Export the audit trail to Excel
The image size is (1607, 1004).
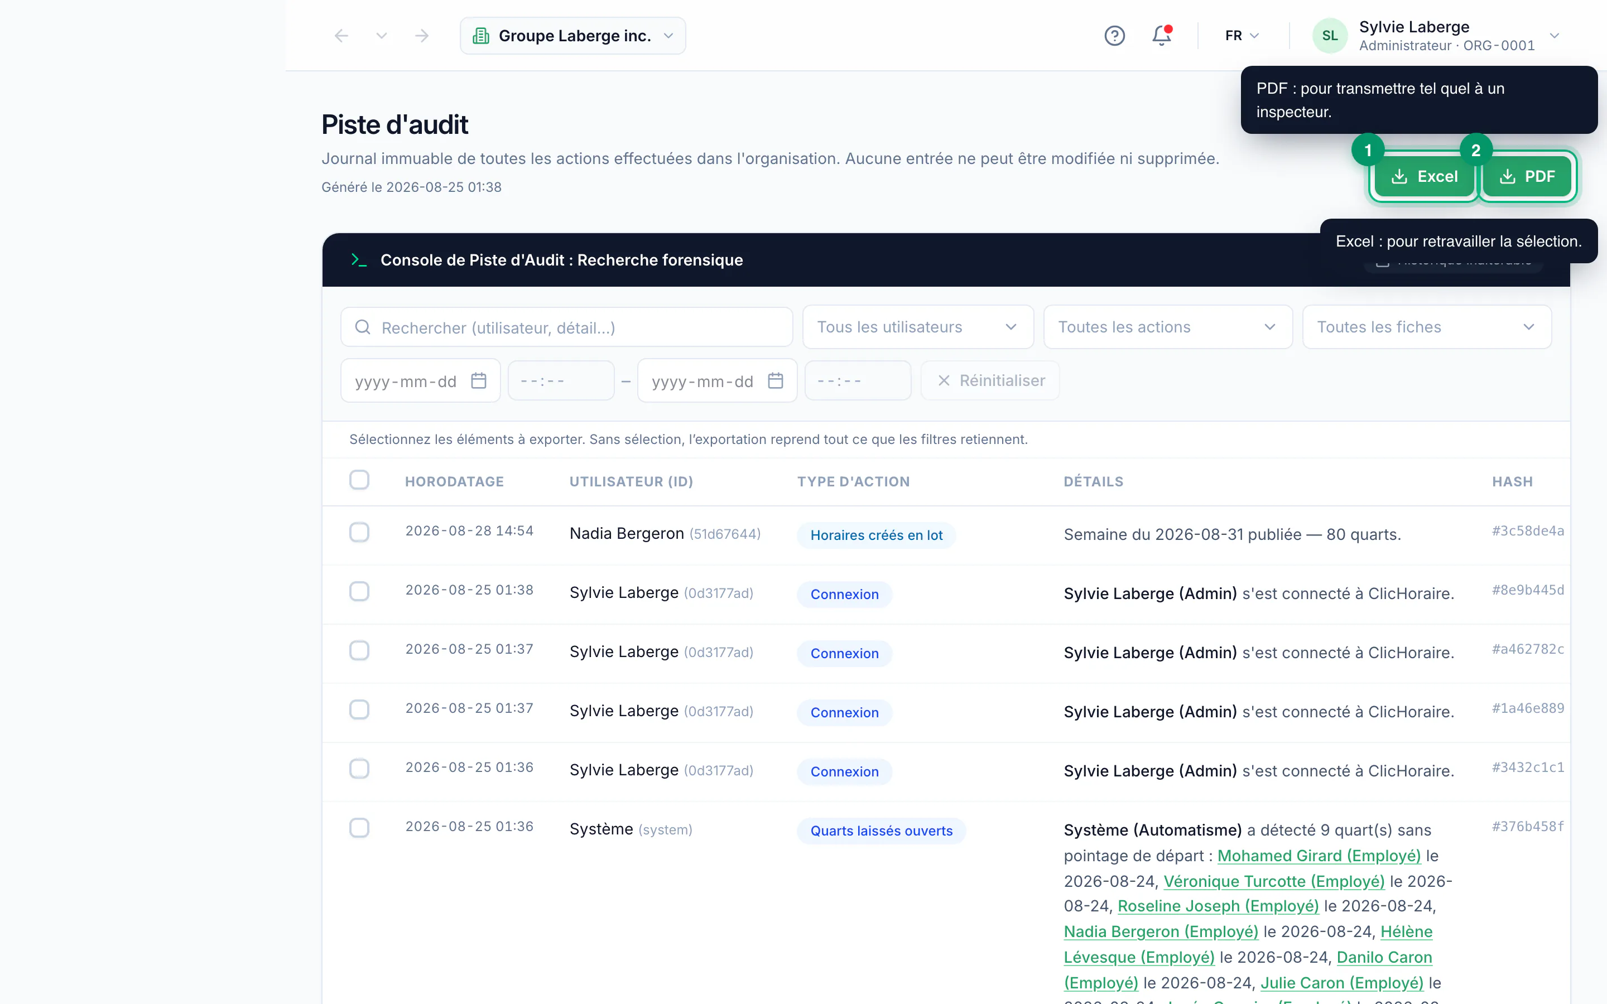coord(1424,177)
